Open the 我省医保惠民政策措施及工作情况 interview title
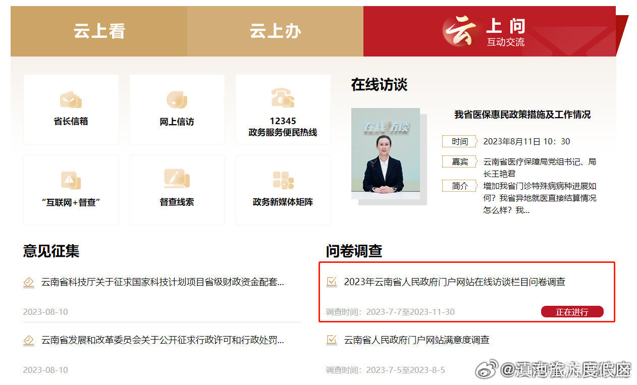This screenshot has height=385, width=637. [522, 115]
